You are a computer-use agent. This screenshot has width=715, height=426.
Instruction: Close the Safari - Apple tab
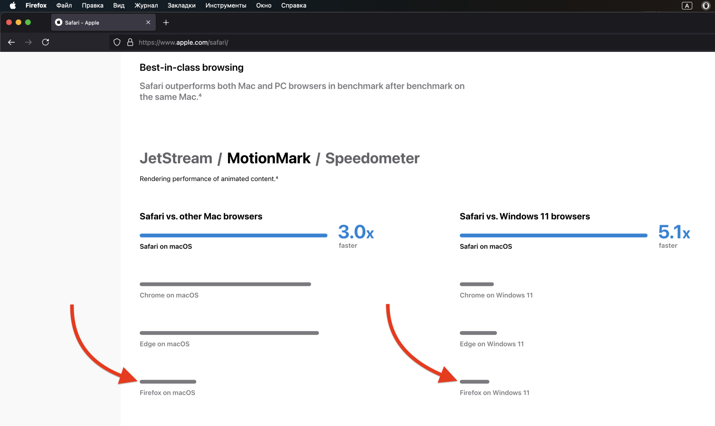click(148, 22)
